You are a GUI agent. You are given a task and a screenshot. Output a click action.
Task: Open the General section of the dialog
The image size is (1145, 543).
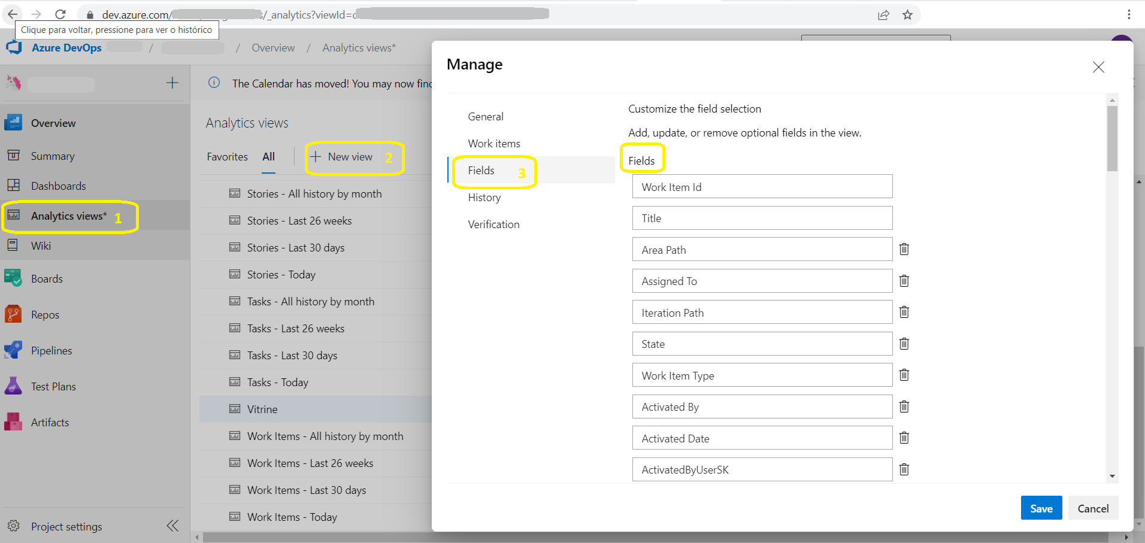pyautogui.click(x=485, y=116)
